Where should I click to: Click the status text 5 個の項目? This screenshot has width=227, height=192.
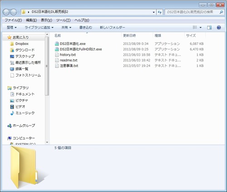tap(63, 148)
